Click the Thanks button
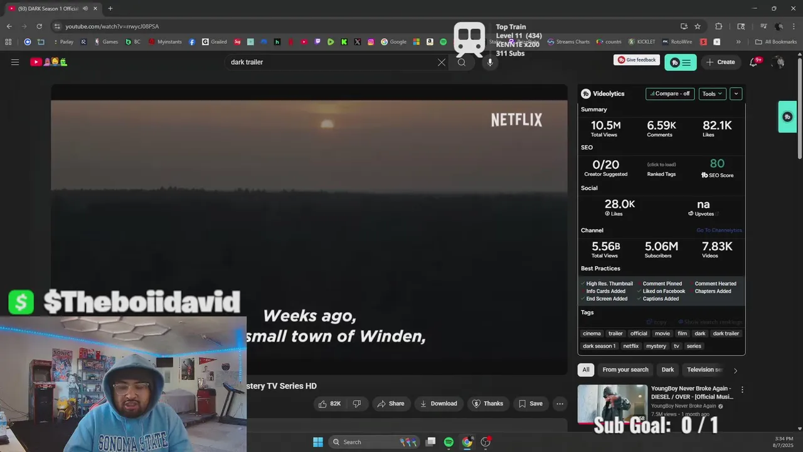803x452 pixels. coord(487,404)
